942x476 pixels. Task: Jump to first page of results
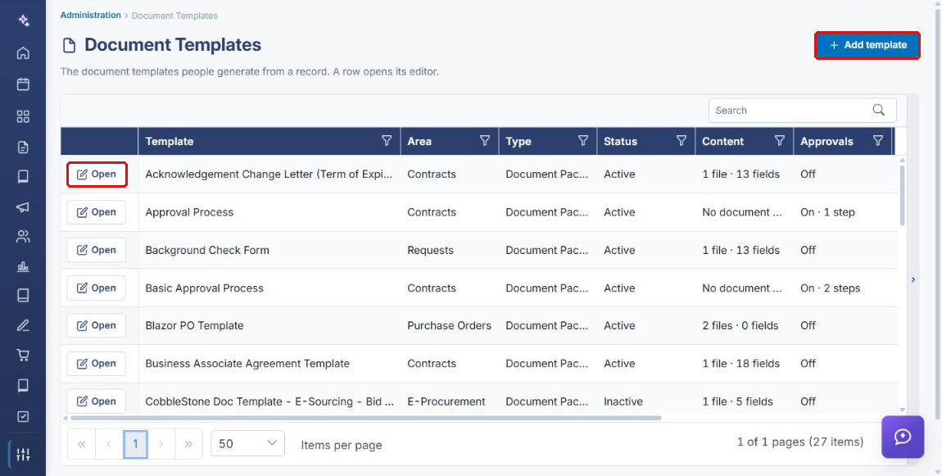point(82,444)
